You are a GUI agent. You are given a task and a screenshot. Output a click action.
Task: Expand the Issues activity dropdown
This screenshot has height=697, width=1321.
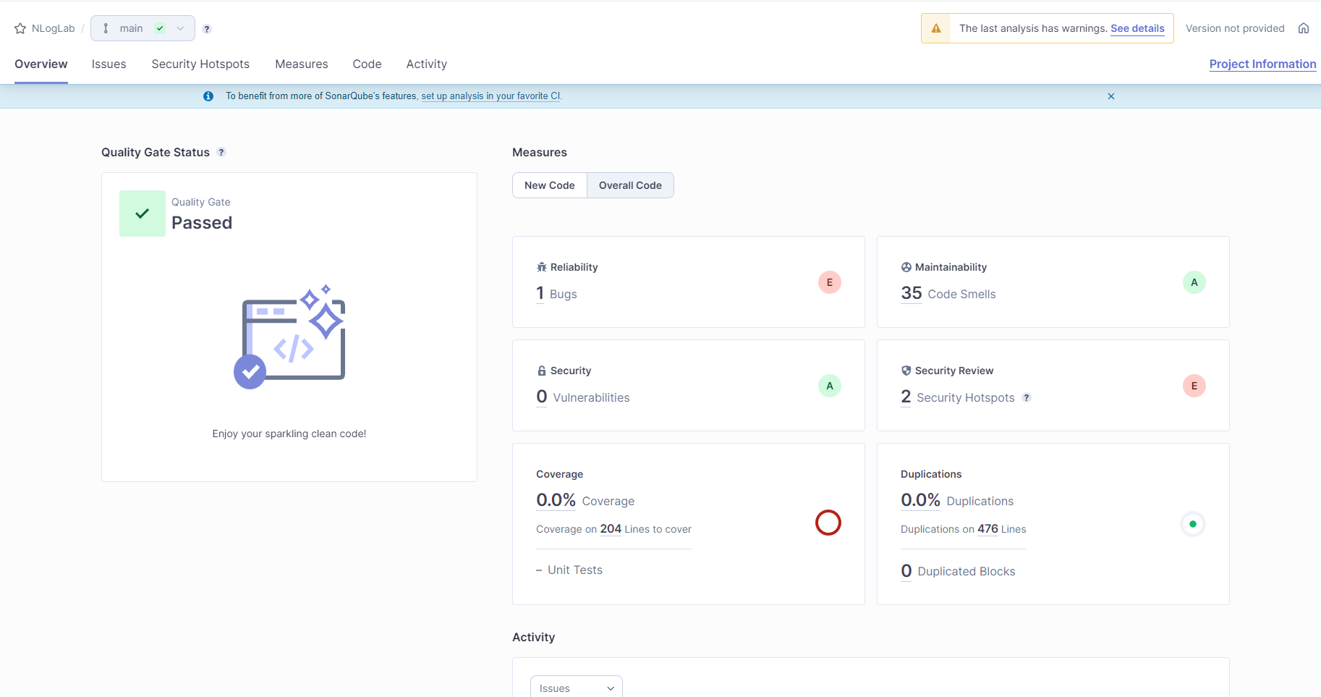point(576,688)
